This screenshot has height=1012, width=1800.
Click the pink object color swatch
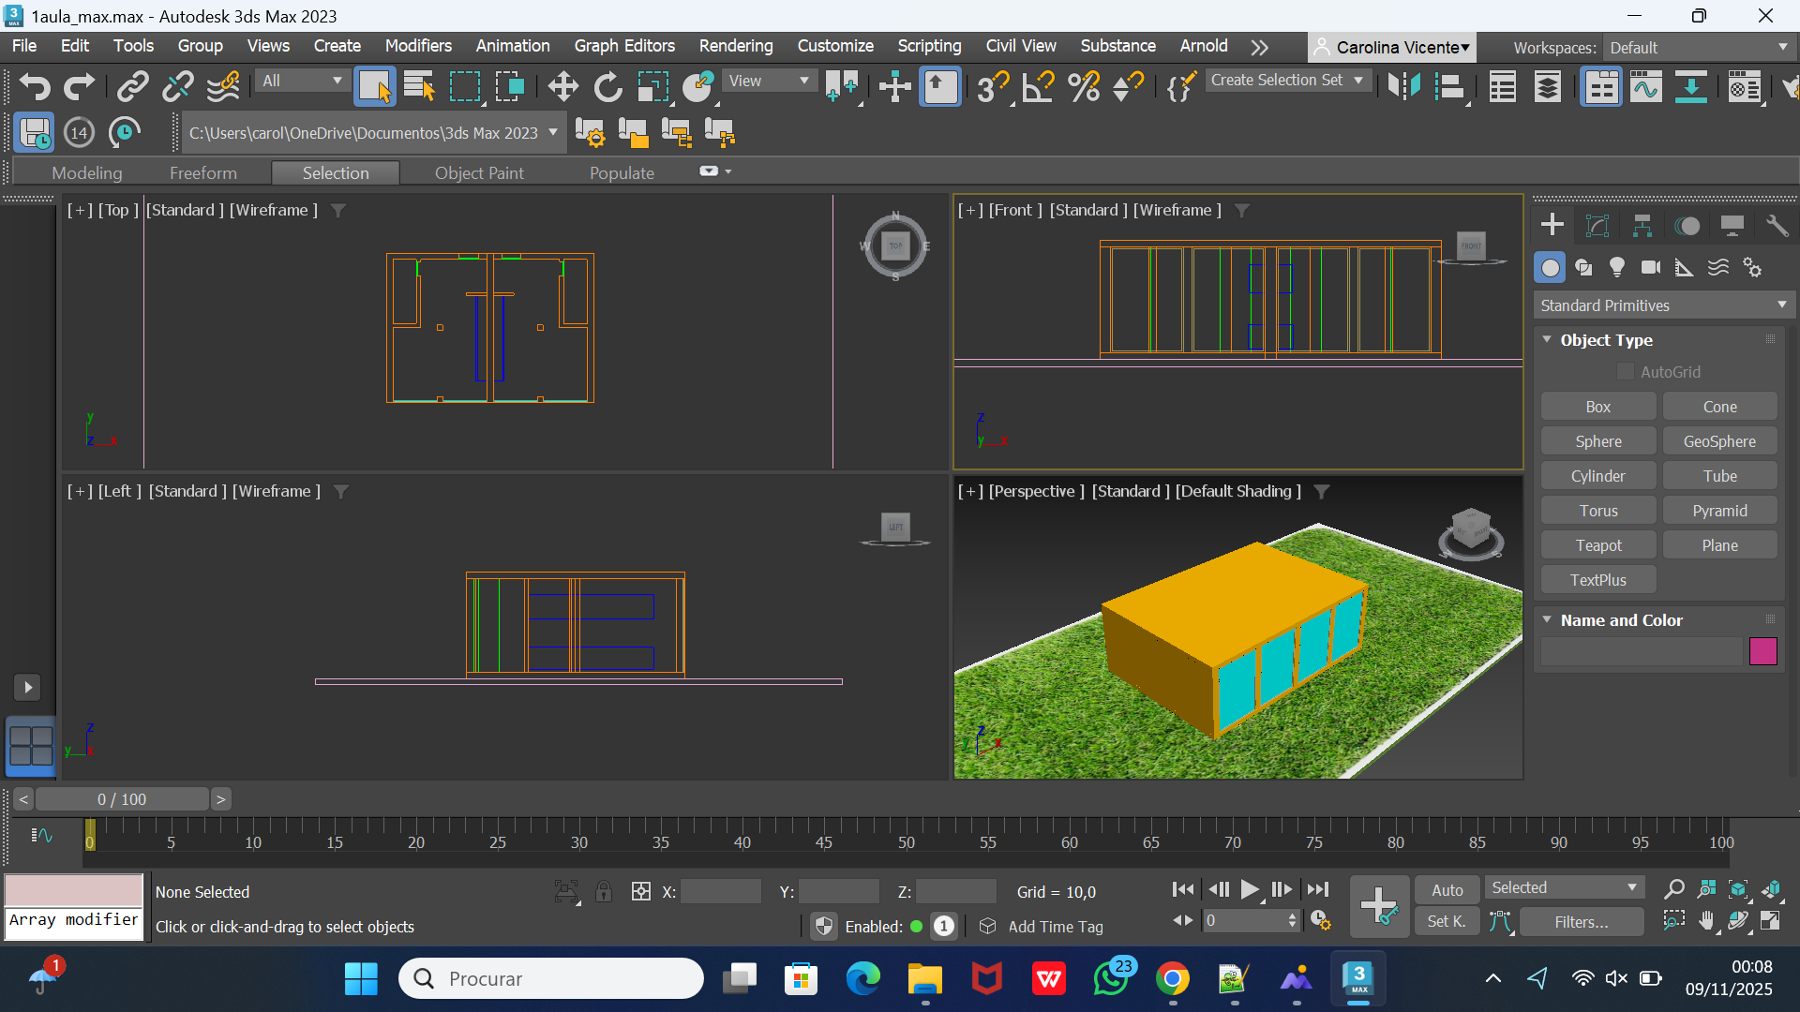(x=1762, y=651)
